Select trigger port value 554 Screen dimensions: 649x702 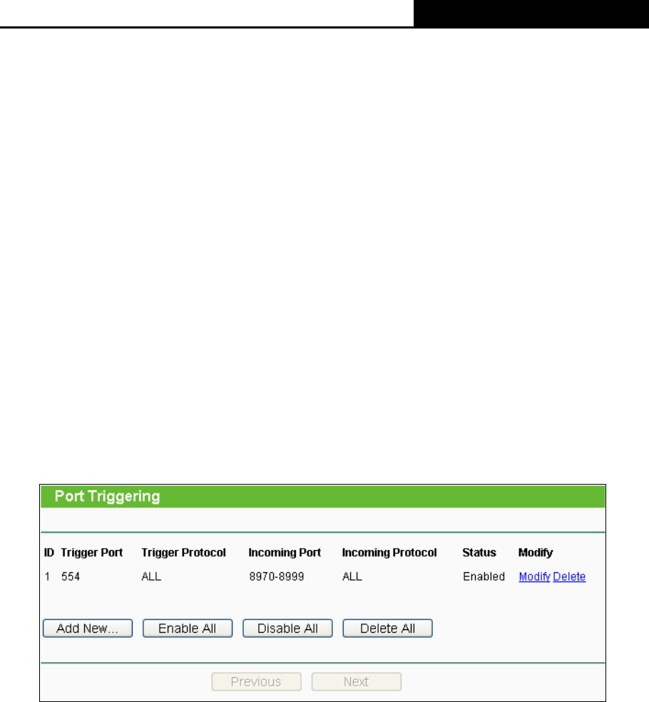(x=71, y=577)
